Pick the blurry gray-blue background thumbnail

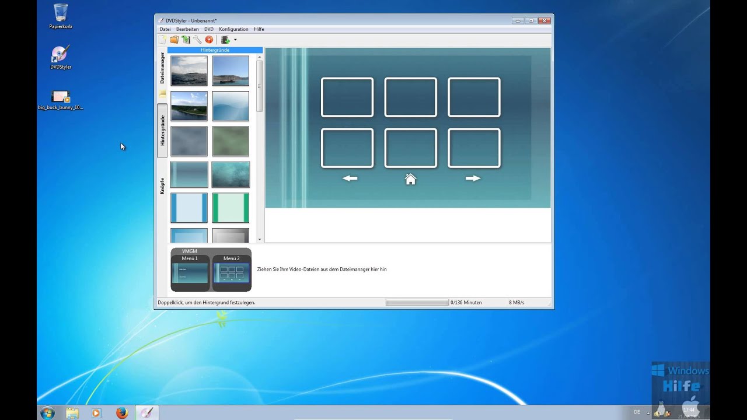[x=189, y=141]
